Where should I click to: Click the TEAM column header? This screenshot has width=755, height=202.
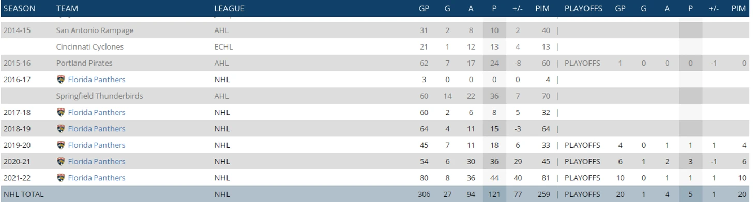coord(67,9)
